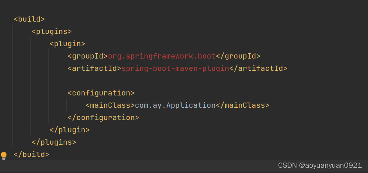The image size is (368, 173).
Task: Click the opening <groupId> tag
Action: tap(88, 56)
